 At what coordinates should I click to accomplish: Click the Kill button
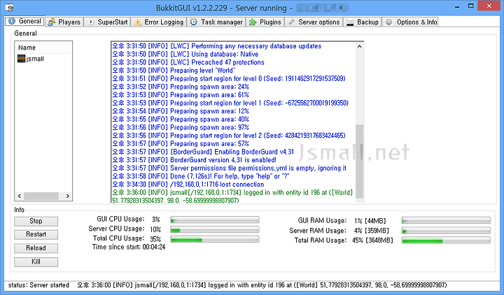(x=36, y=262)
